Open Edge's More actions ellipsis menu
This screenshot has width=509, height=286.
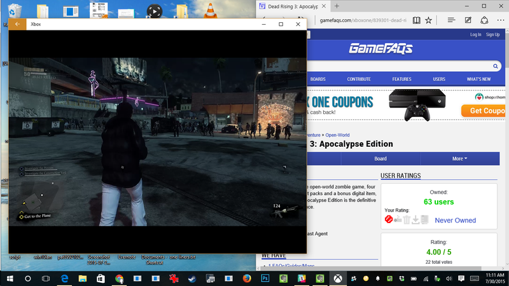point(501,20)
